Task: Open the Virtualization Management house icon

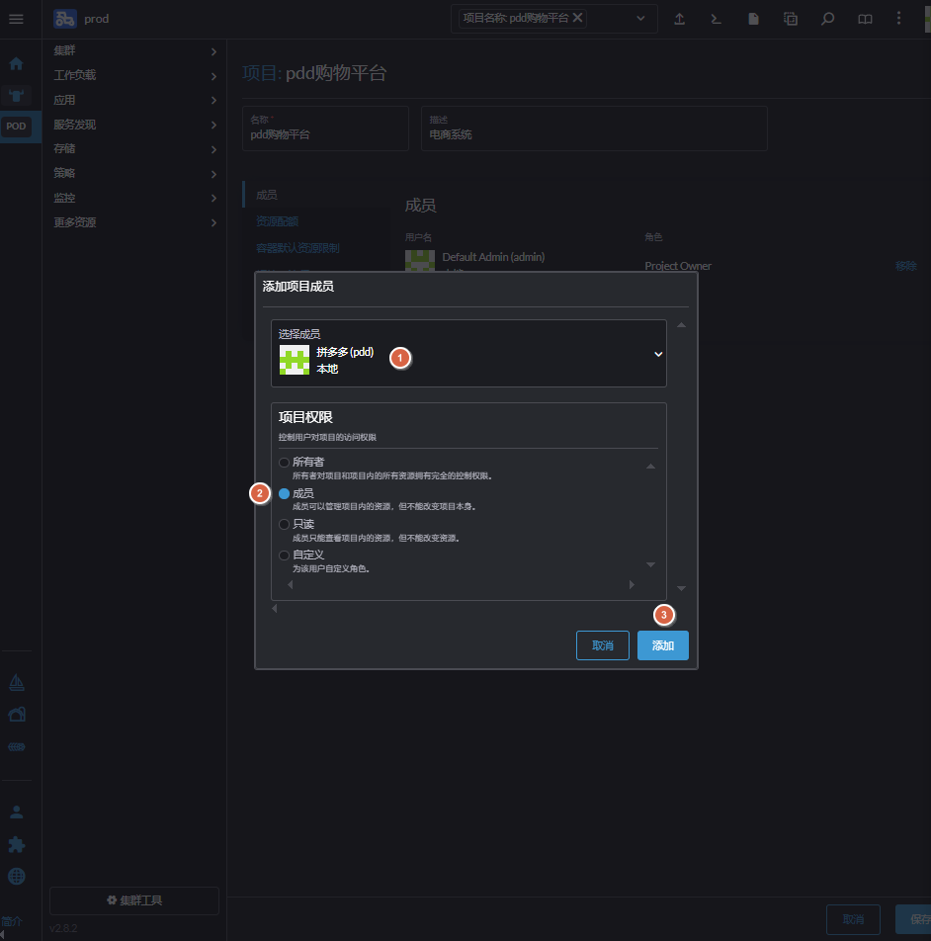Action: pos(16,714)
